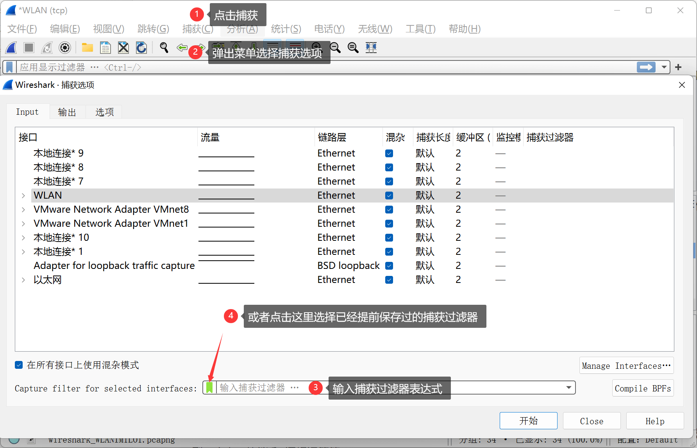Uncheck 在所有接口上使用混杂模式

(19, 365)
